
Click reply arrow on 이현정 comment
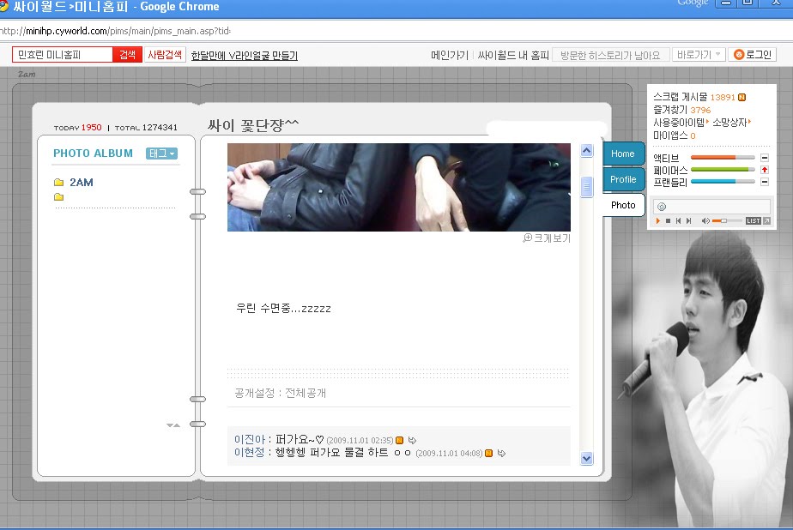[x=501, y=453]
